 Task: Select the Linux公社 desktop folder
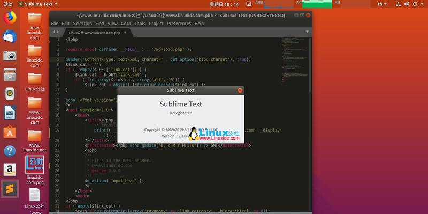[x=35, y=82]
